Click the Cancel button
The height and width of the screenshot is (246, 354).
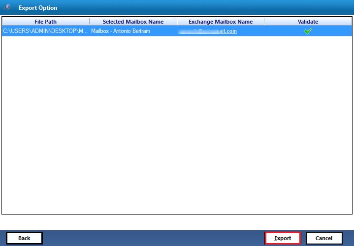point(324,238)
